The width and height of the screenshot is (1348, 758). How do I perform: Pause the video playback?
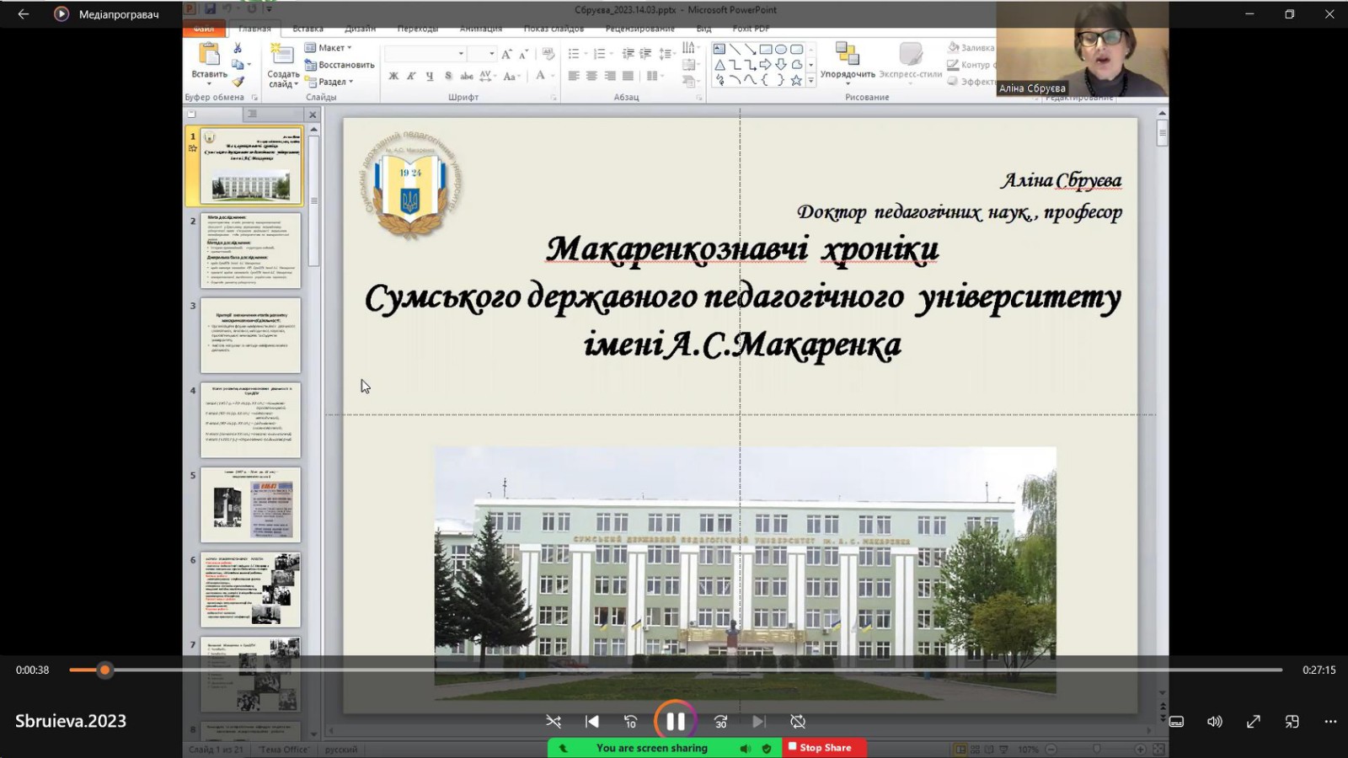tap(675, 722)
